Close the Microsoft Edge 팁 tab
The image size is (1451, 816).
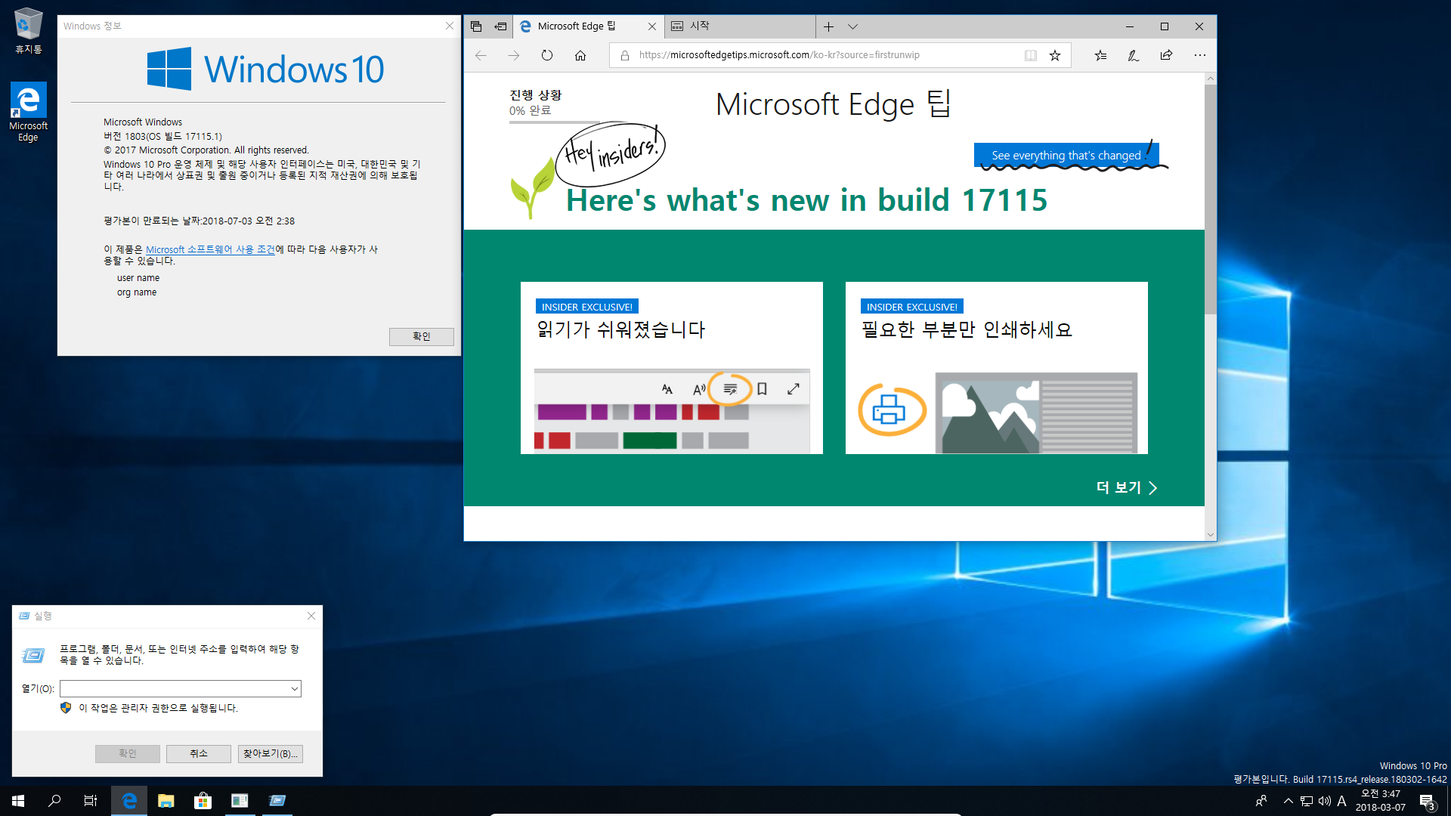(652, 26)
